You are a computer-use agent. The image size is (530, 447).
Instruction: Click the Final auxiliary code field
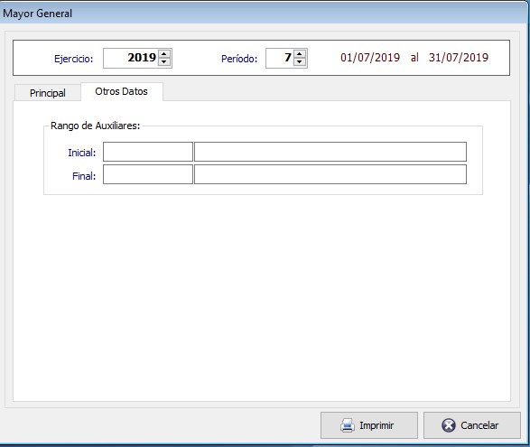coord(148,174)
